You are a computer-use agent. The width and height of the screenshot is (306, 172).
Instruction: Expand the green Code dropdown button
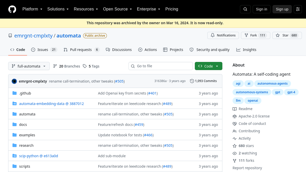coord(209,66)
